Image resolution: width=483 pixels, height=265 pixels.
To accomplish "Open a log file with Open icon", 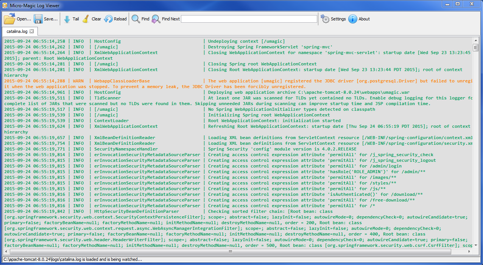I will point(9,19).
